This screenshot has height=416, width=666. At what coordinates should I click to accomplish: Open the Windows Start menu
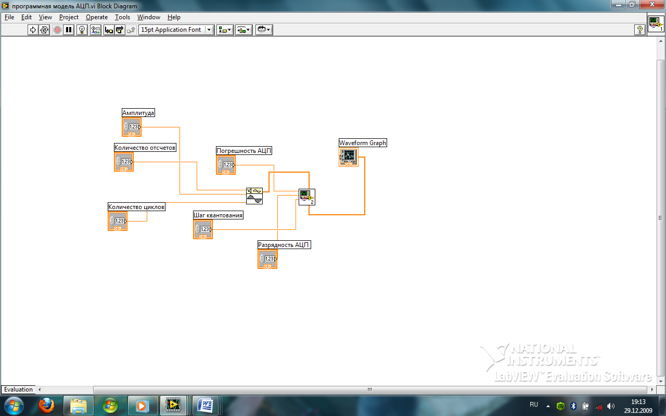pyautogui.click(x=13, y=405)
